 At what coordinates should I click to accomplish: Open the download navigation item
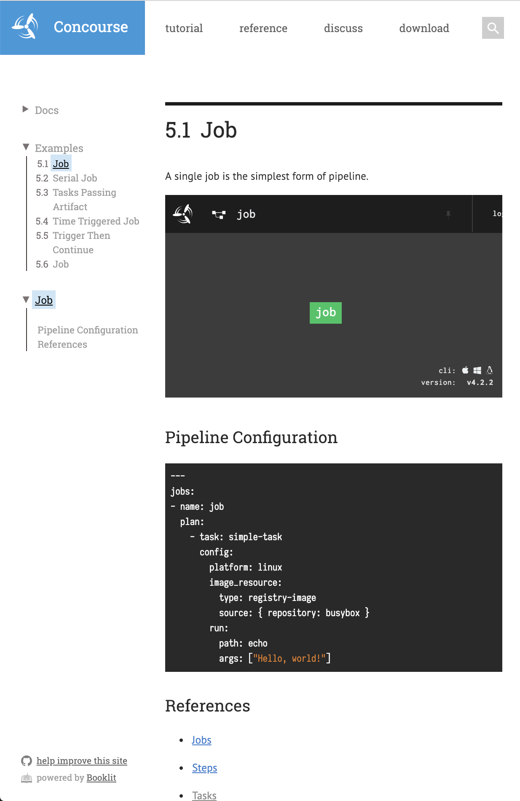point(424,28)
